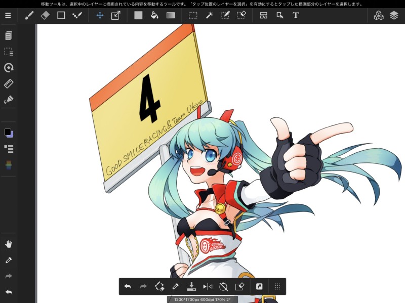The width and height of the screenshot is (405, 303).
Task: Click the spotlight pen icon in sidebar
Action: point(9,100)
